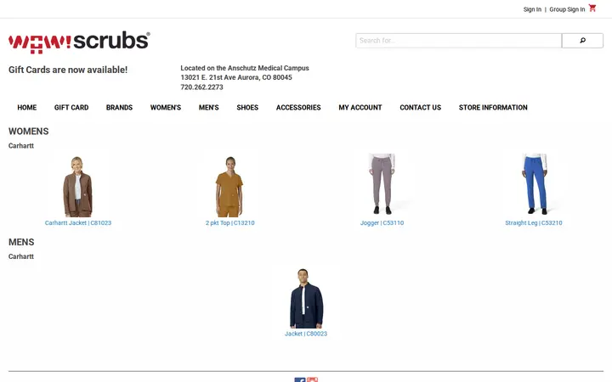
Task: Open the MEN'S menu
Action: pos(209,108)
